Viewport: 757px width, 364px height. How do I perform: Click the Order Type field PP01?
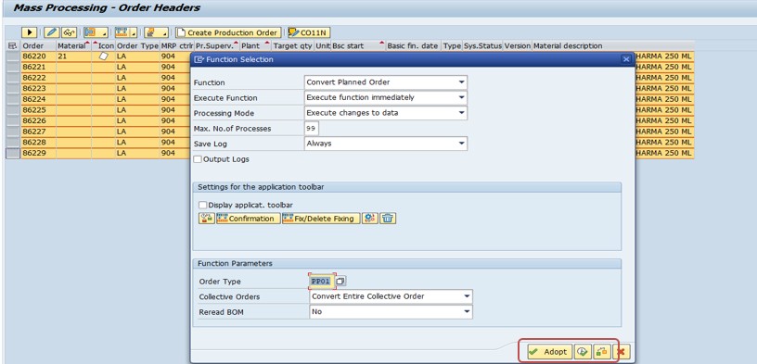tap(321, 281)
